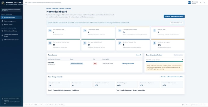
Task: Click the TEST_ONE case number
Action: [x=51, y=63]
